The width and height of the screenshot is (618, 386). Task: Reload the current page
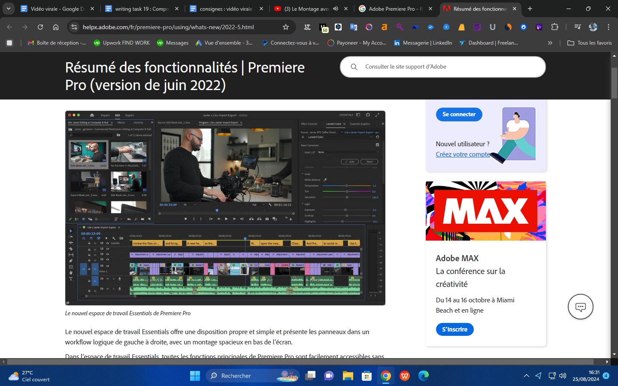coord(40,27)
